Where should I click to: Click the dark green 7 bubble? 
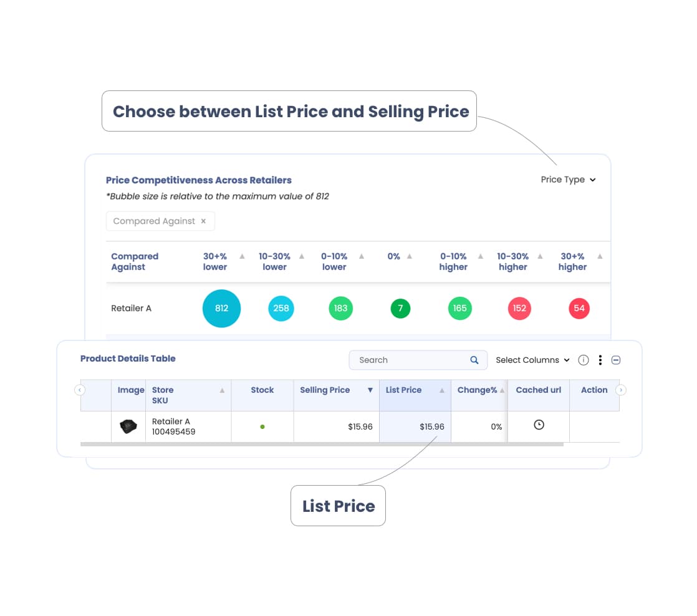click(x=400, y=308)
